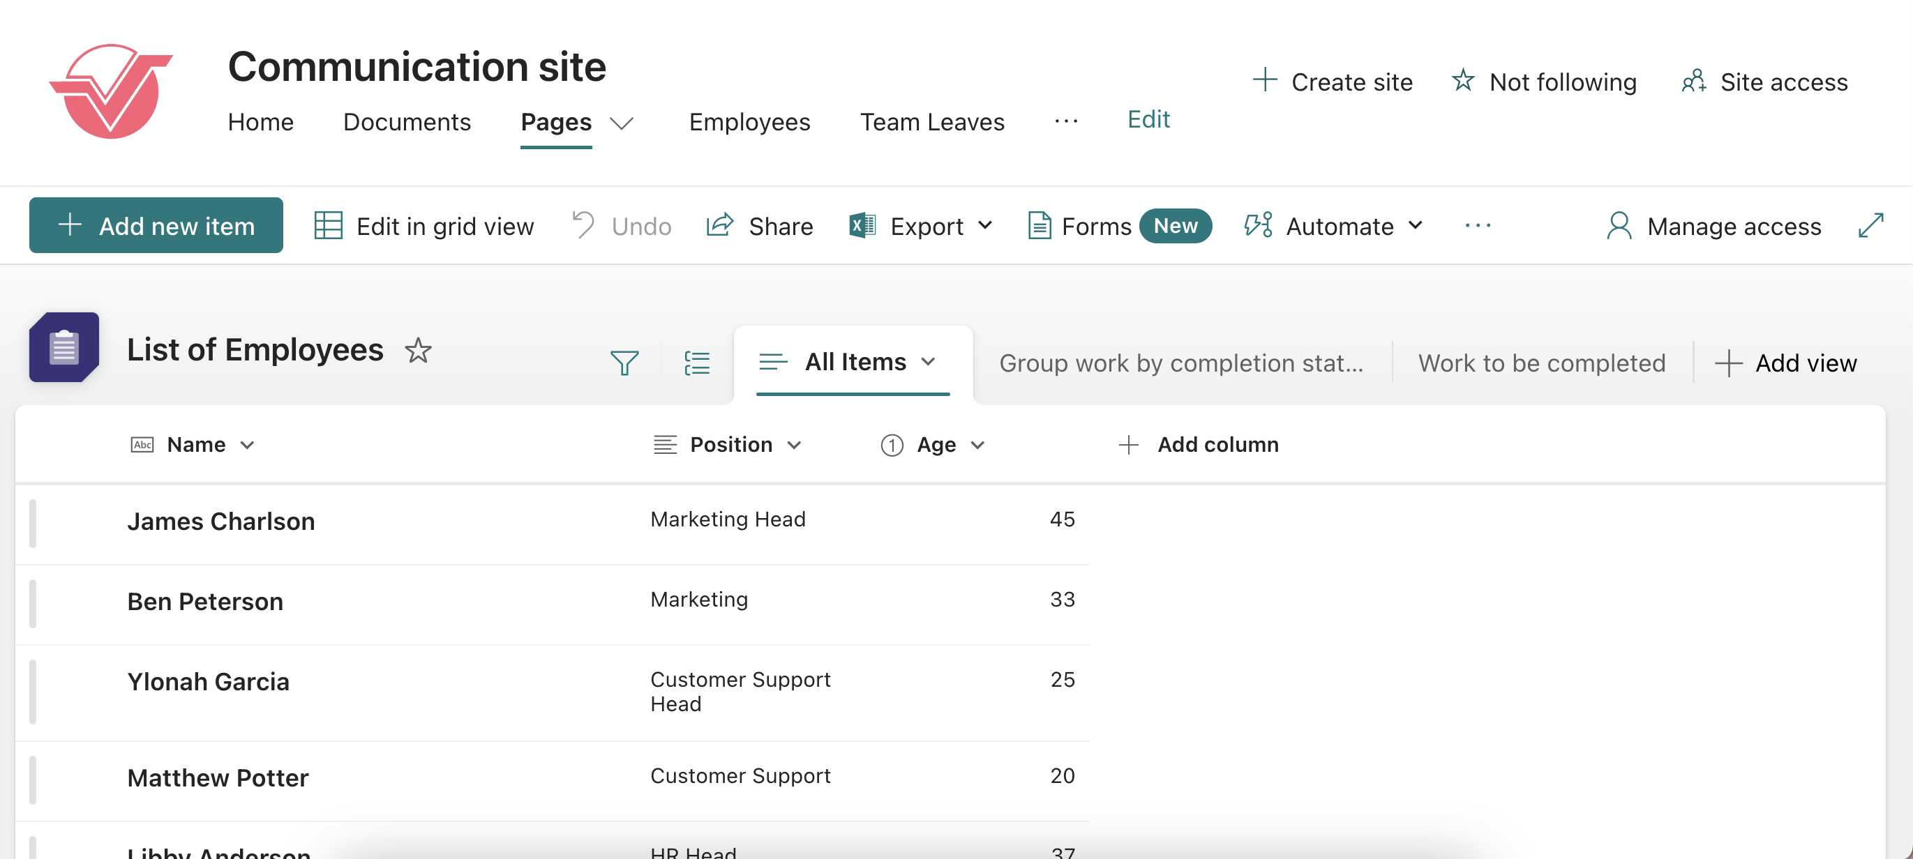
Task: Click the purple clipboard list icon
Action: point(64,347)
